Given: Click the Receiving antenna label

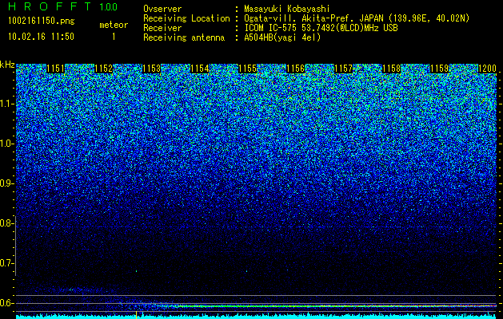Looking at the screenshot, I should click(x=184, y=37).
